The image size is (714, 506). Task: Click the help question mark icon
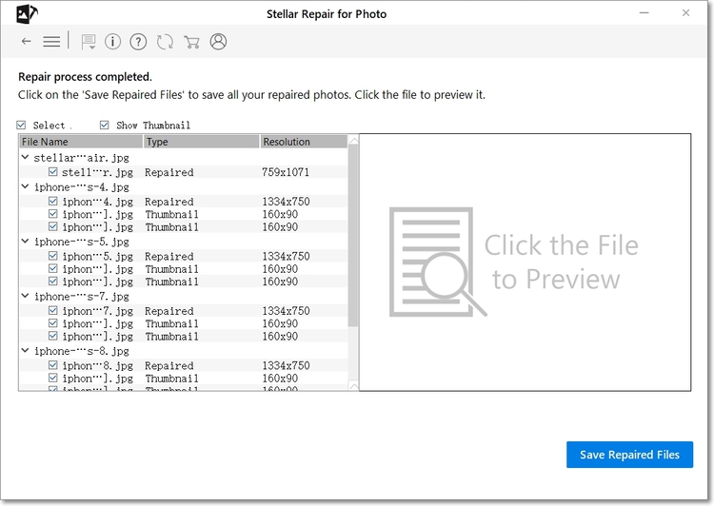[139, 42]
